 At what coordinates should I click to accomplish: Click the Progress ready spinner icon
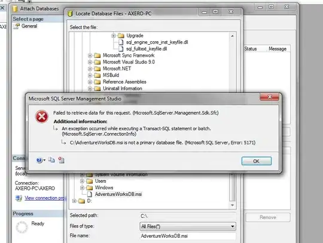click(22, 227)
